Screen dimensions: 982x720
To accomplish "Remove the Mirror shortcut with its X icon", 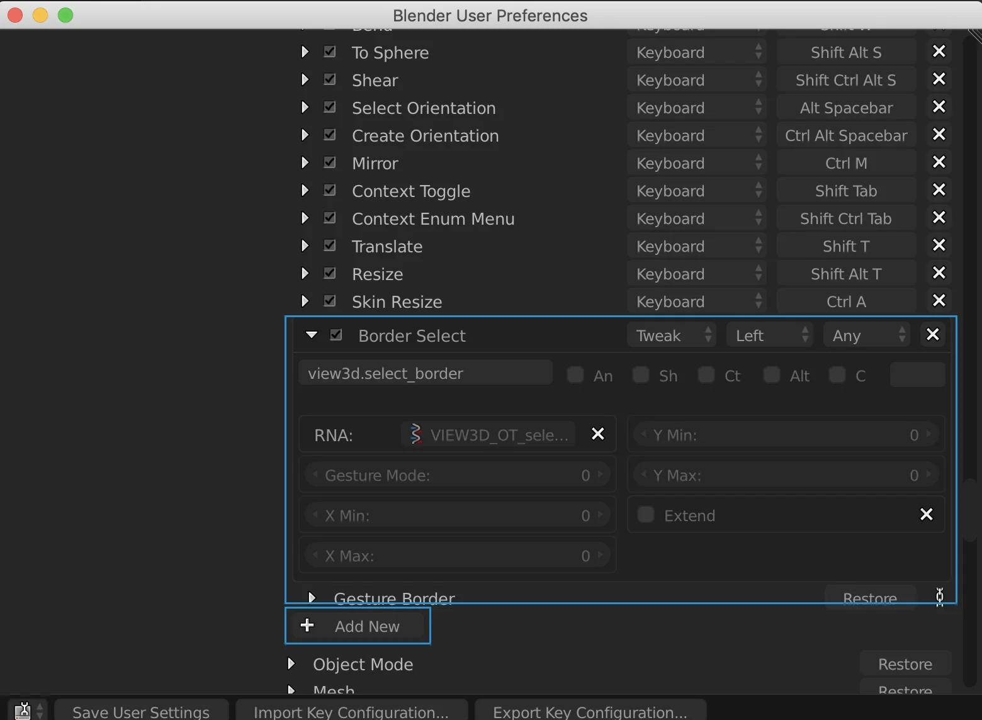I will pyautogui.click(x=938, y=162).
